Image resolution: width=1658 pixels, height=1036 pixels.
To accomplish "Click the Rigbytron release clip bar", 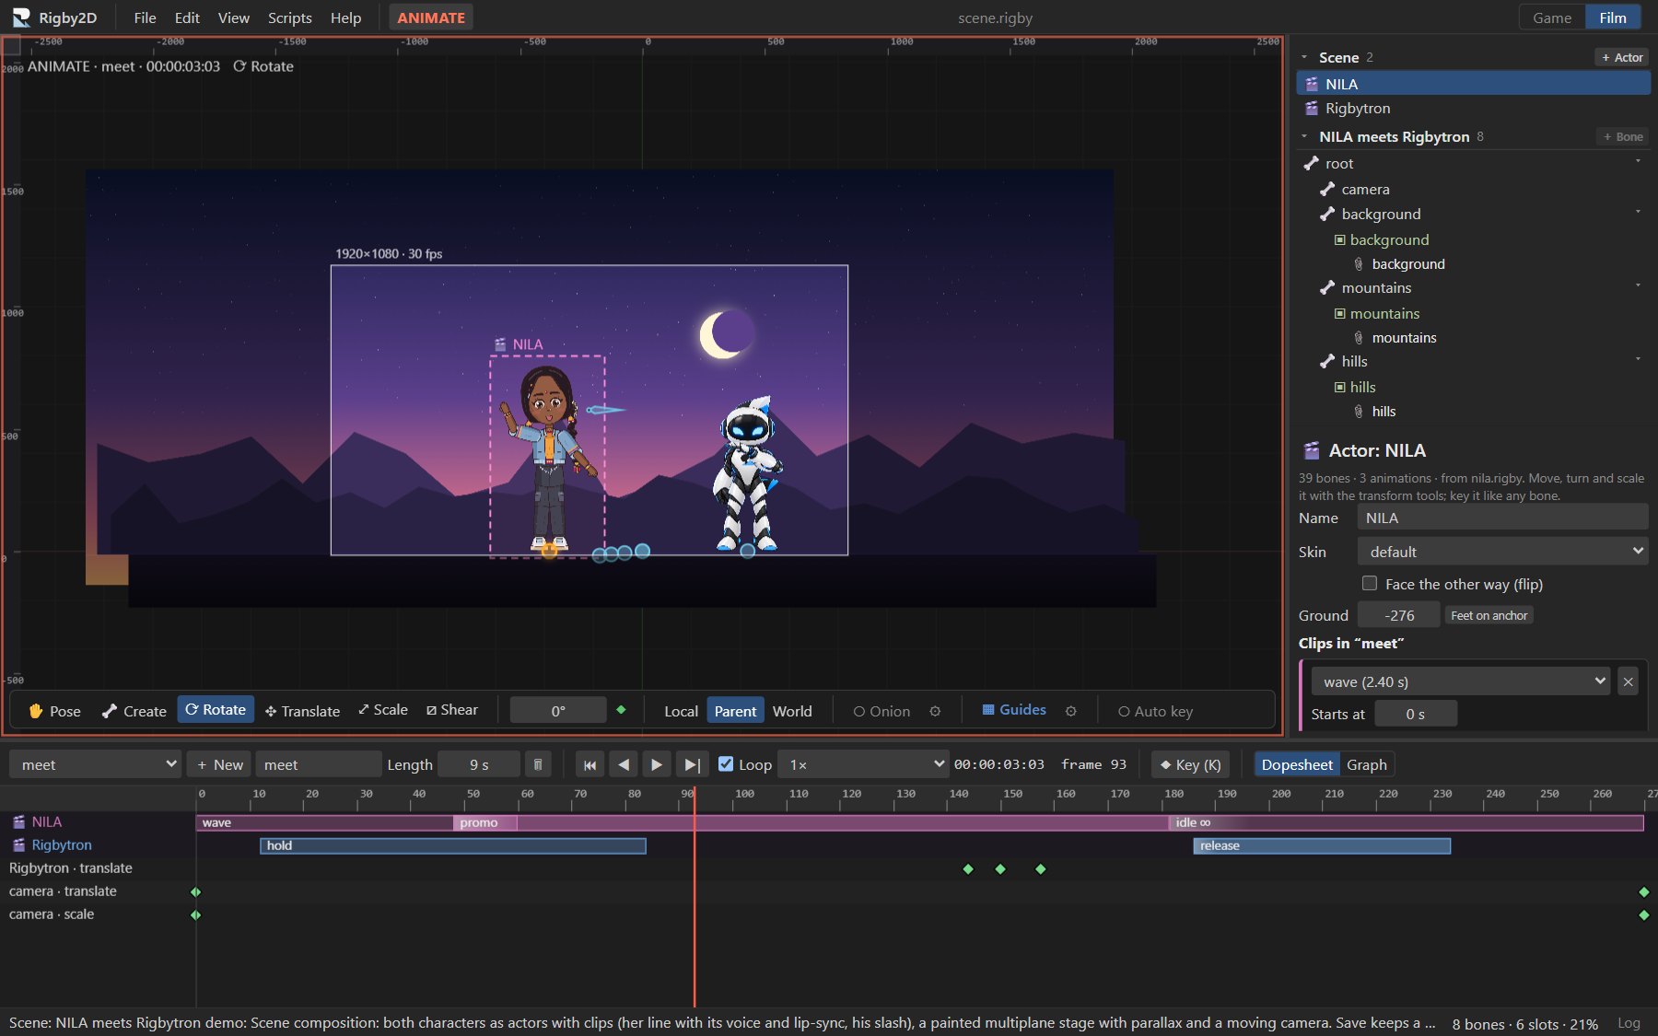I will tap(1322, 845).
